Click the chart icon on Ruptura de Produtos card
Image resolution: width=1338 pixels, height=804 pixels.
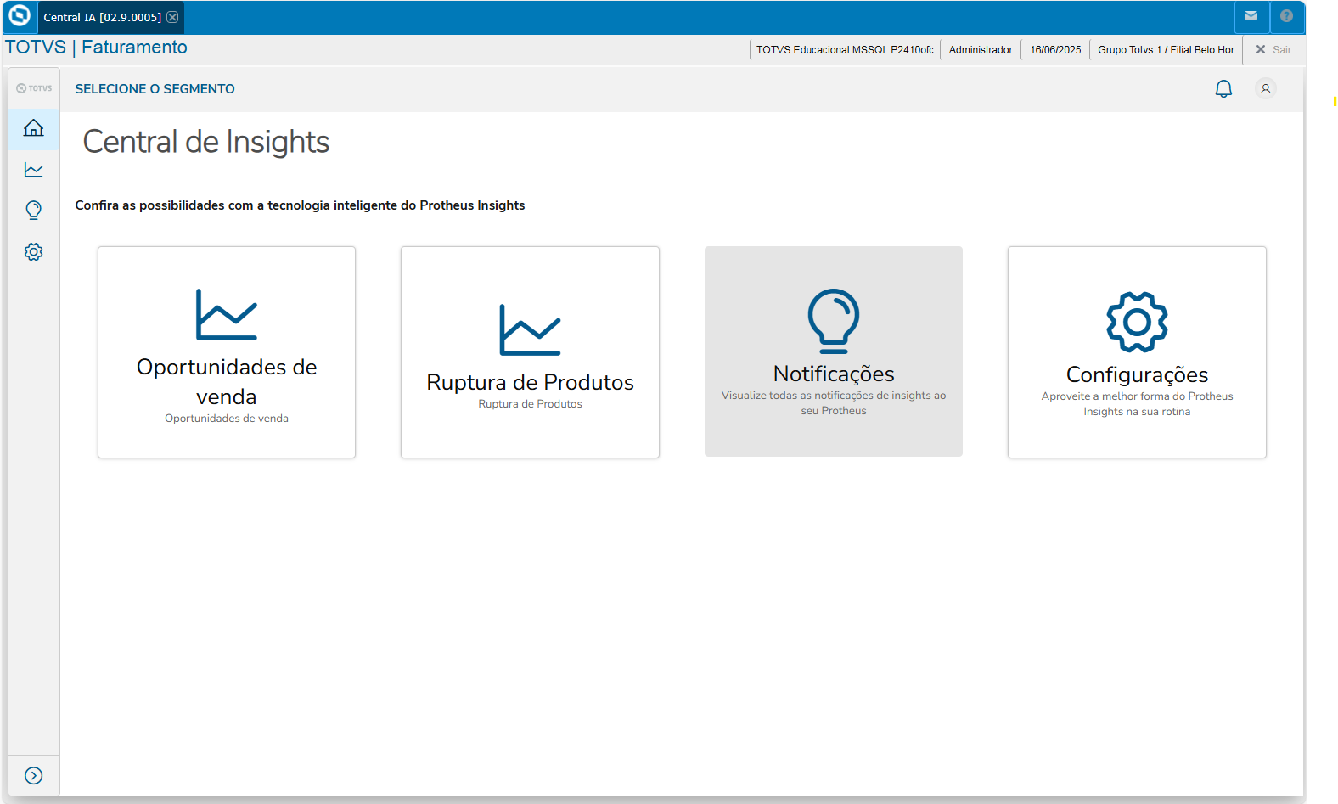[530, 329]
